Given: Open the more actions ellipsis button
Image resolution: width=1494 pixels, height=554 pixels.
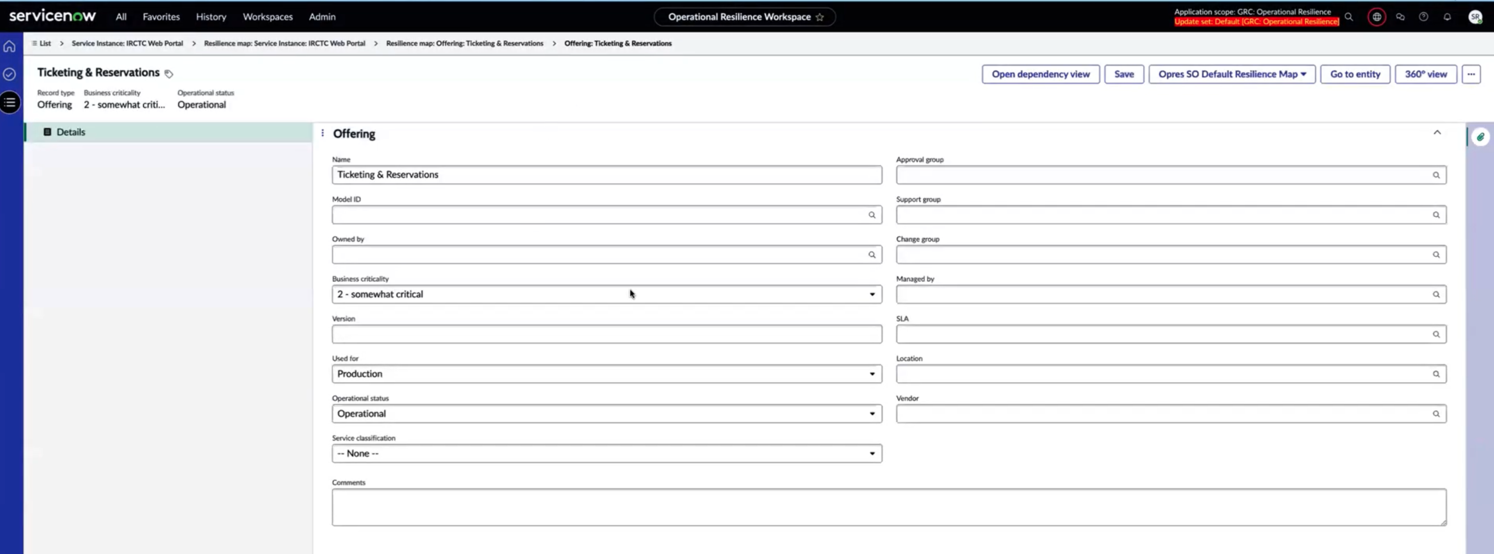Looking at the screenshot, I should click(1471, 74).
